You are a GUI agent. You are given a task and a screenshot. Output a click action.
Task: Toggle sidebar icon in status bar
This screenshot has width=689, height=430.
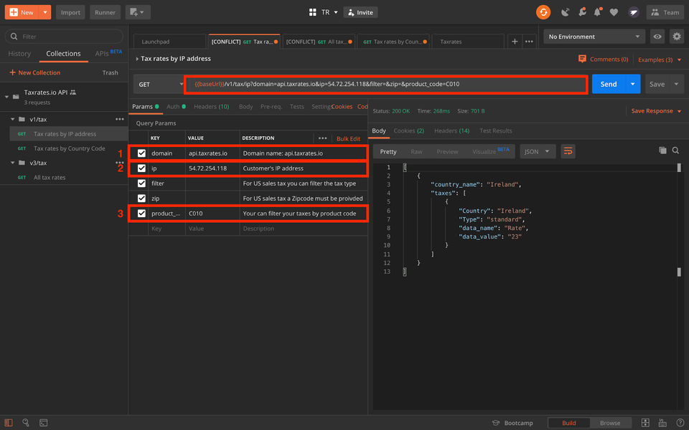click(x=9, y=423)
